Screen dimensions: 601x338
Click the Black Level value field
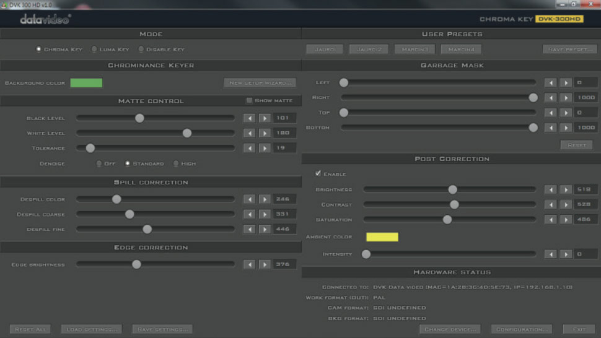click(284, 118)
